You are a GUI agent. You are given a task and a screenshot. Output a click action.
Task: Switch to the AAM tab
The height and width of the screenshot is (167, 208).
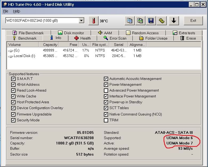coord(105,33)
